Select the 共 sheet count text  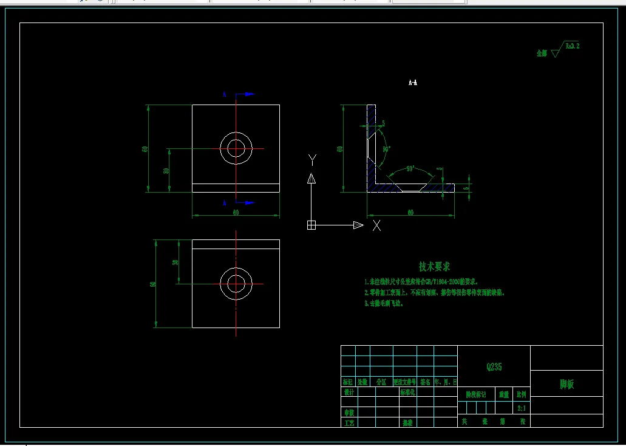(x=464, y=421)
